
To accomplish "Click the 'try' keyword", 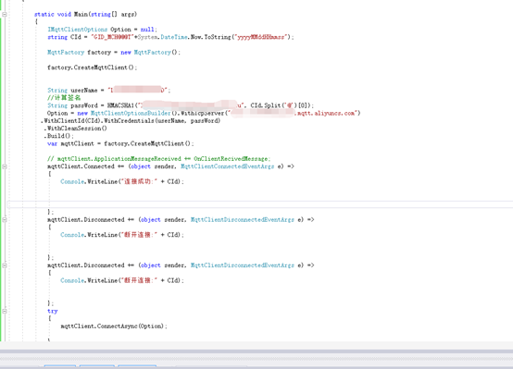I will (53, 311).
